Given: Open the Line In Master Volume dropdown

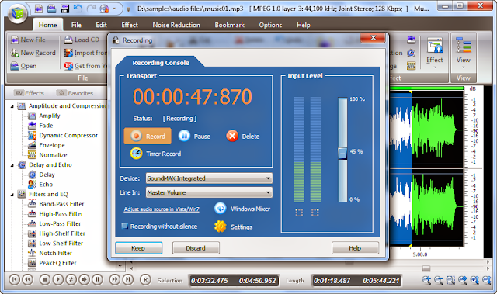Looking at the screenshot, I should click(209, 192).
